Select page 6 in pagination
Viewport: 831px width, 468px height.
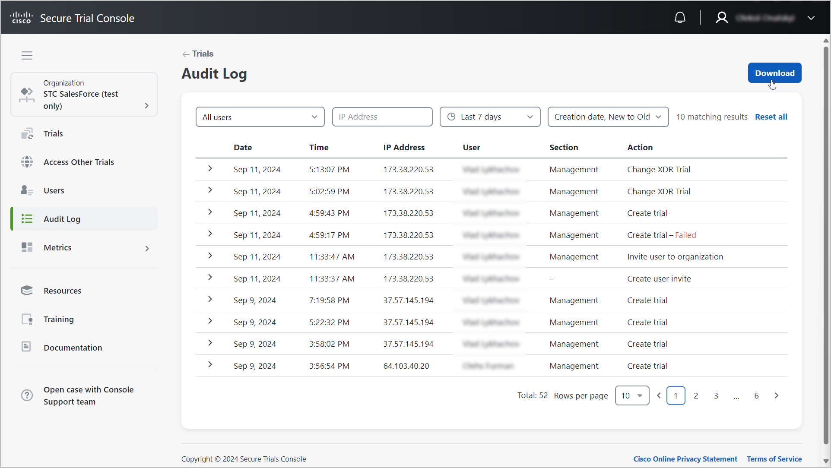tap(756, 395)
